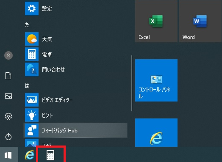Open the Calculator pinned on taskbar

point(50,155)
